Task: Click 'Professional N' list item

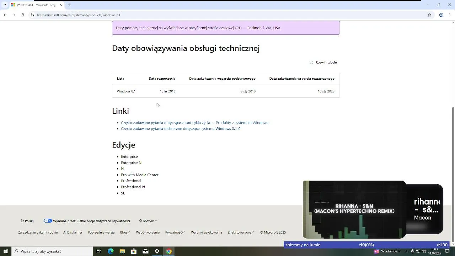Action: tap(133, 187)
